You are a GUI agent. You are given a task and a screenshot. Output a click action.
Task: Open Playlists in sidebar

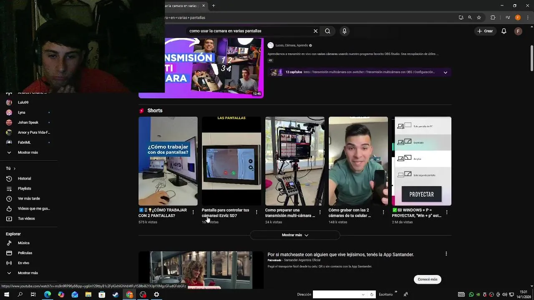pos(24,189)
